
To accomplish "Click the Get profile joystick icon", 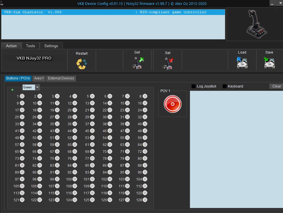I will pos(137,63).
